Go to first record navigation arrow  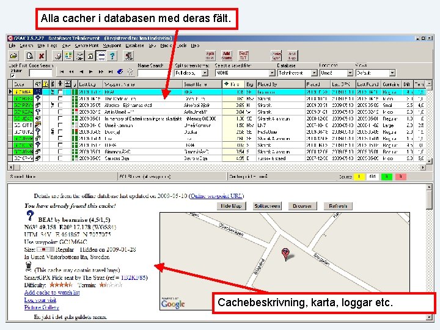[x=62, y=72]
